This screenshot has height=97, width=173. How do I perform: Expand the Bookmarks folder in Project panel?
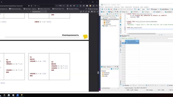pyautogui.click(x=102, y=73)
